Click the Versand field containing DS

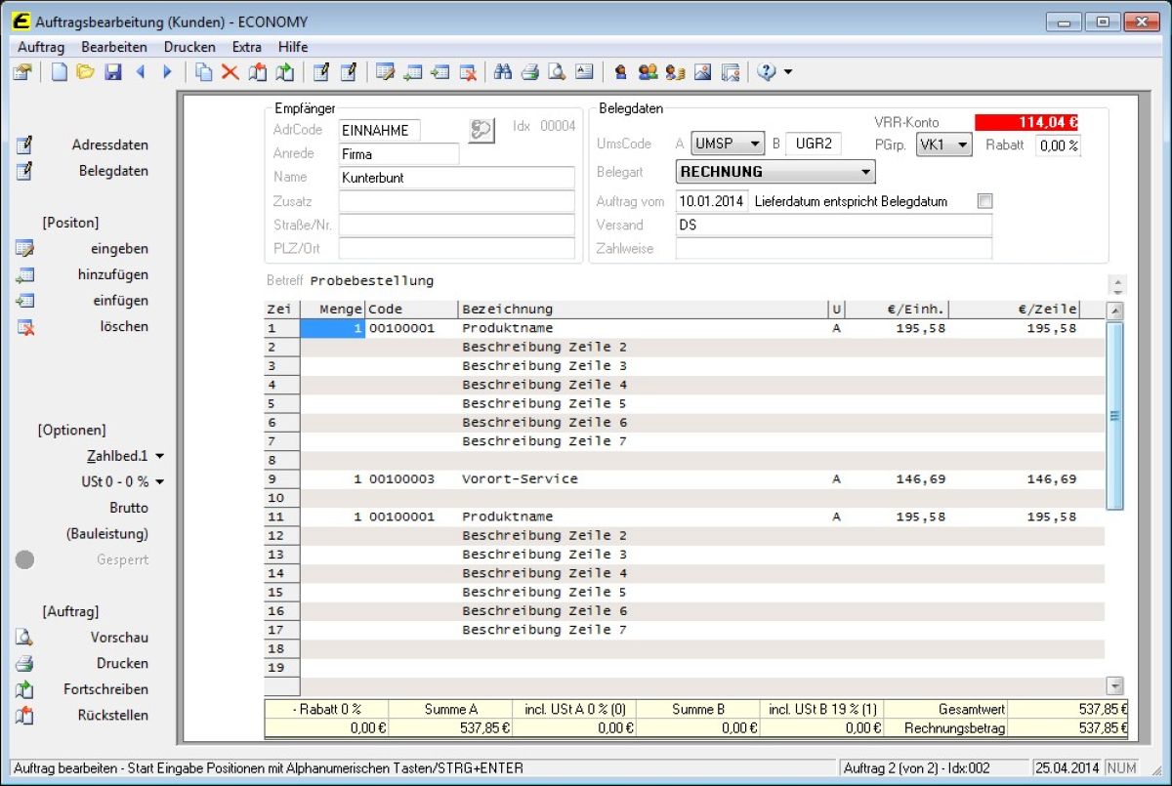coord(834,225)
